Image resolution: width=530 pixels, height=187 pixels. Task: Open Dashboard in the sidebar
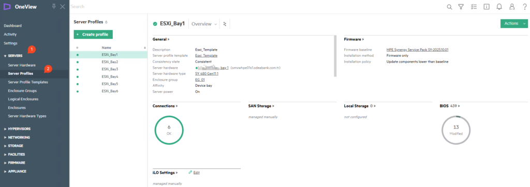(12, 26)
